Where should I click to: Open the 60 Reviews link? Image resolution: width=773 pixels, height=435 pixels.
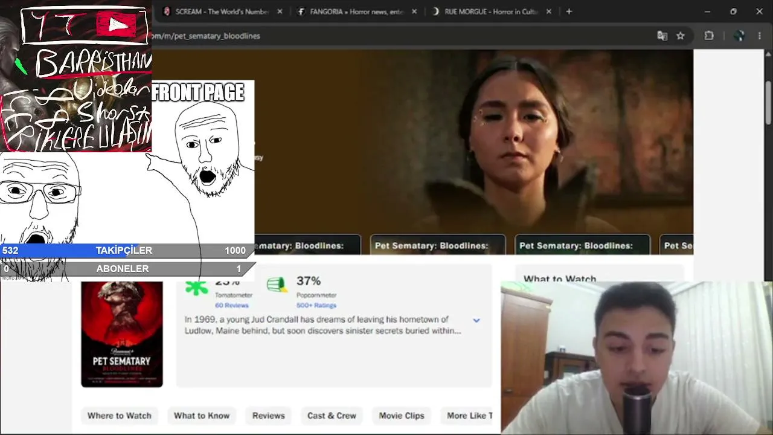coord(232,306)
